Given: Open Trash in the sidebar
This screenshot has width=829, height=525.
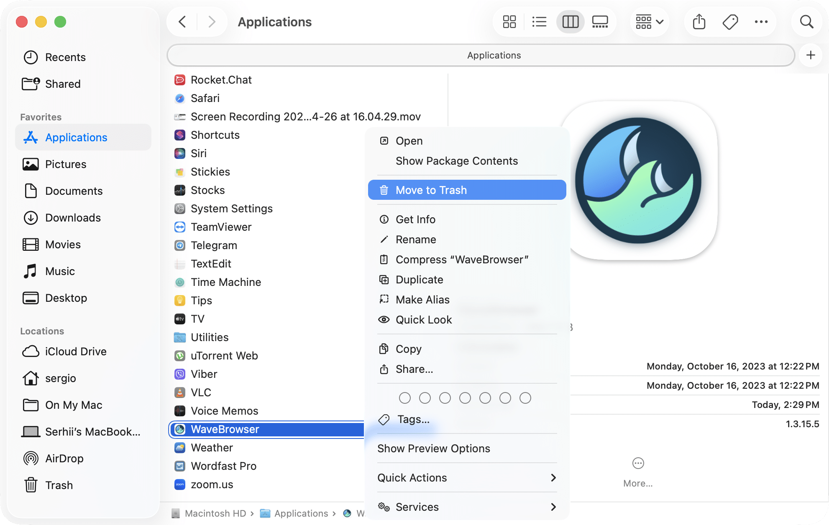Looking at the screenshot, I should pyautogui.click(x=59, y=485).
